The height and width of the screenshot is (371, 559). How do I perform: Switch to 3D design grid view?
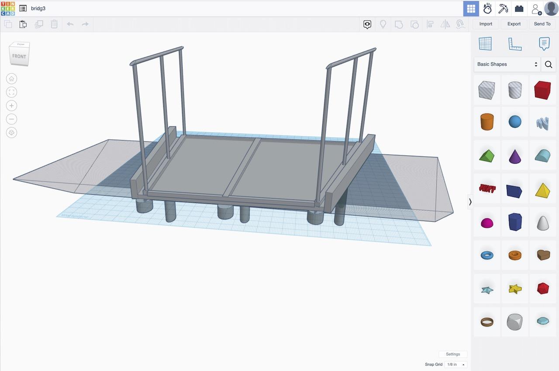(471, 8)
